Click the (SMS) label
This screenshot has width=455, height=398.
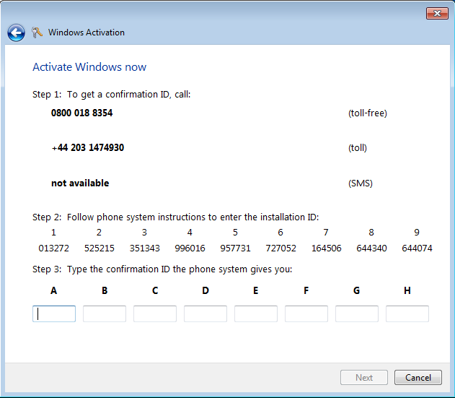[361, 183]
